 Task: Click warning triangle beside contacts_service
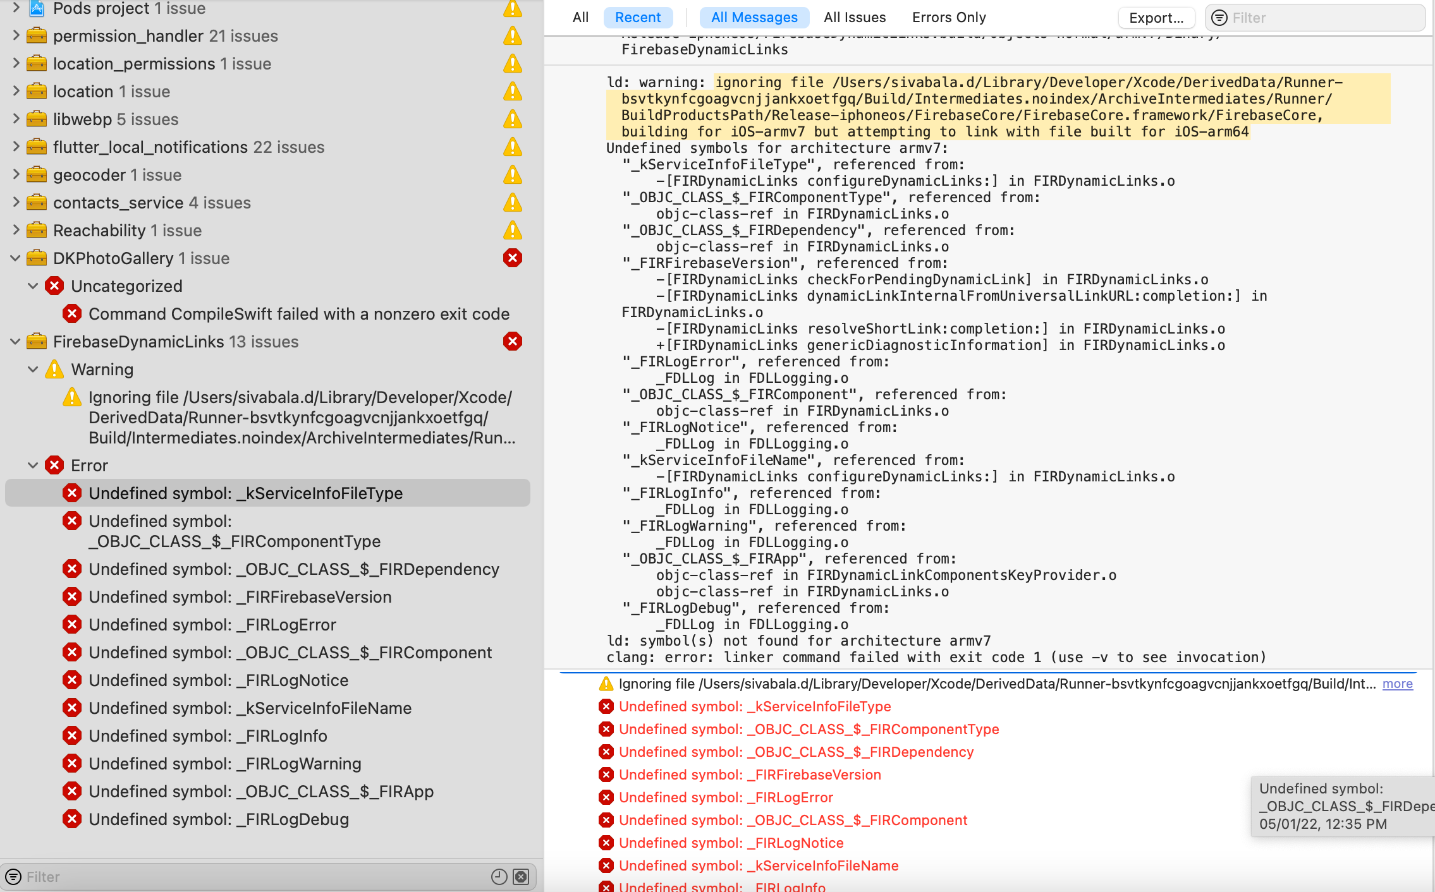tap(513, 203)
